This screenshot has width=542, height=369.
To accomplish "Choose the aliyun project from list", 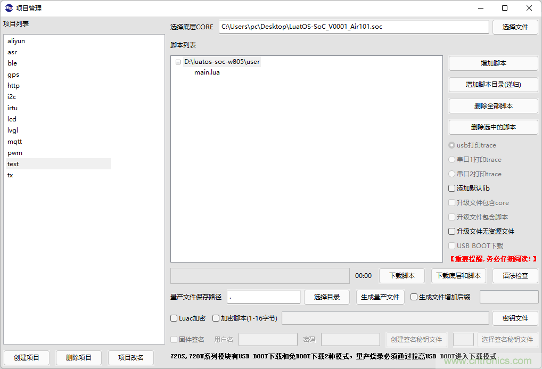I will point(16,41).
